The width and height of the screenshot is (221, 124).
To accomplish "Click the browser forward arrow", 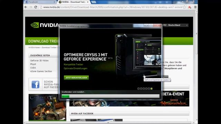I will click(31, 7).
